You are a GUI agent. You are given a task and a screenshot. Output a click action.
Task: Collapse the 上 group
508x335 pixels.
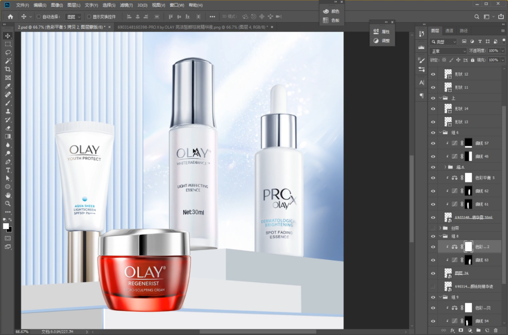click(x=440, y=98)
